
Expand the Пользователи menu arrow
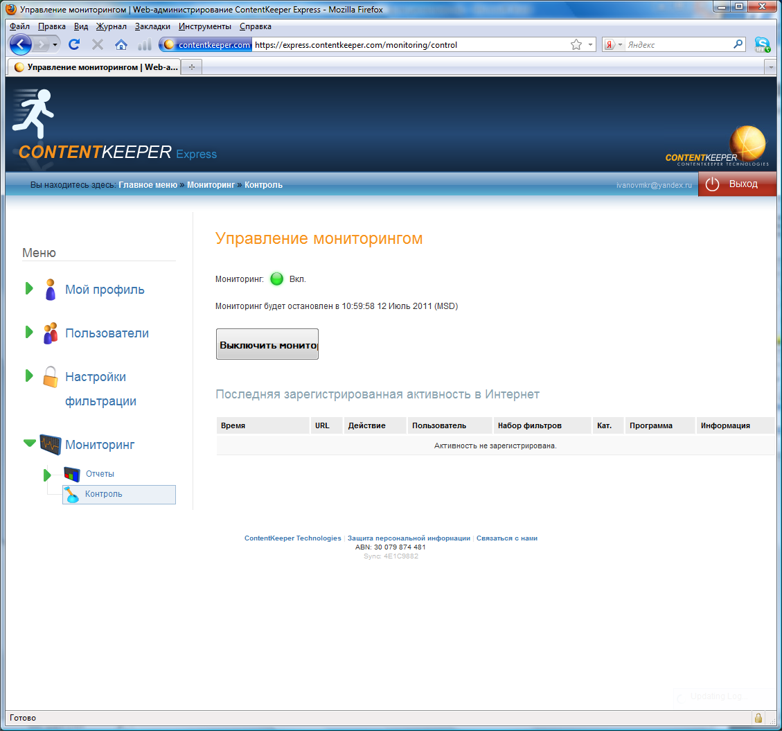point(29,332)
